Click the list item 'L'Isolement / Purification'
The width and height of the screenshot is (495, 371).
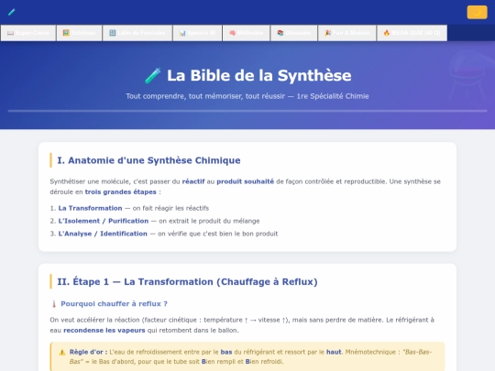[x=104, y=221]
